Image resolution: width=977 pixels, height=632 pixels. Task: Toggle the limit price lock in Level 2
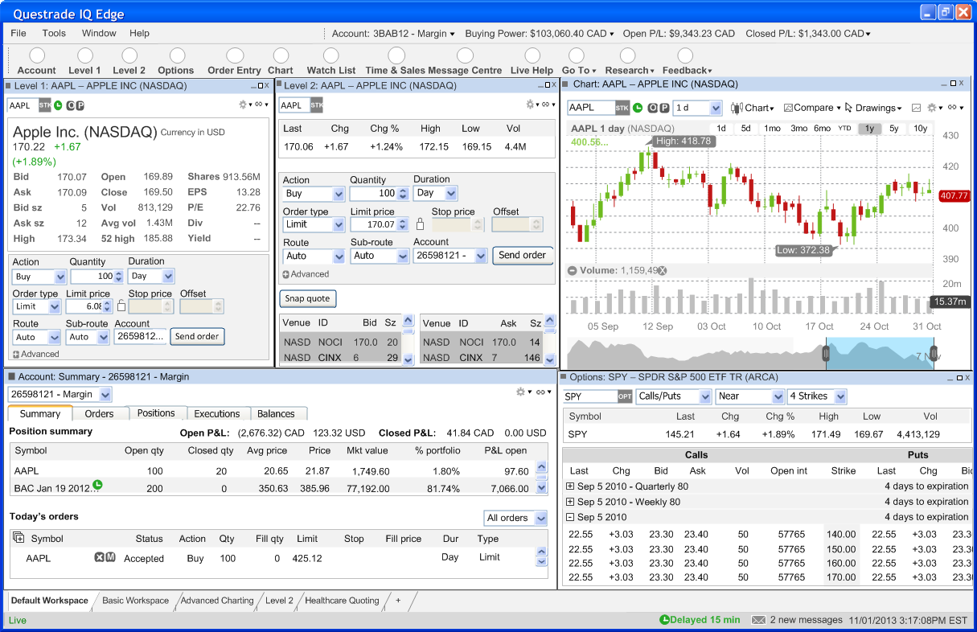click(x=420, y=224)
